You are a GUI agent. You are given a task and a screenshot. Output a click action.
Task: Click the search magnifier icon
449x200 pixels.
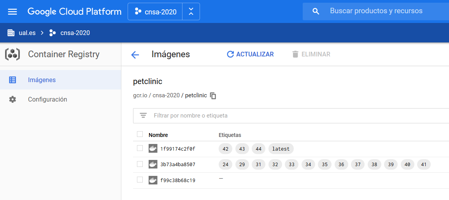click(x=316, y=11)
